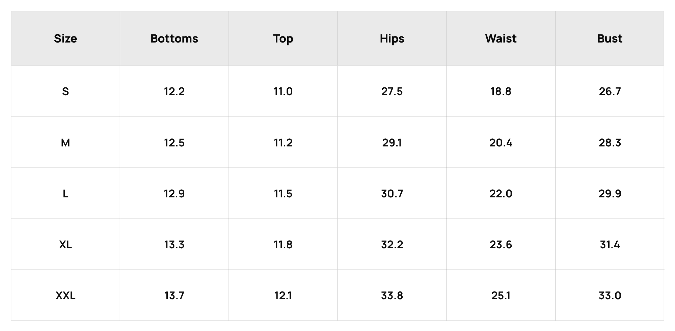Click the Bottoms column header

point(174,38)
